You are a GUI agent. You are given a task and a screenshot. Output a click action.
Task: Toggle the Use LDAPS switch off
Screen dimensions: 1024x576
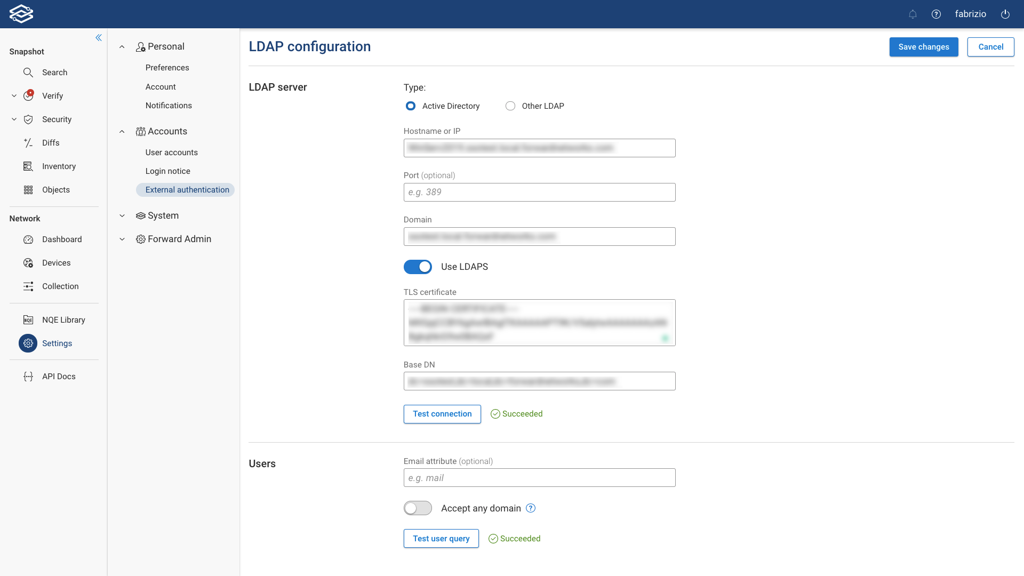tap(418, 267)
